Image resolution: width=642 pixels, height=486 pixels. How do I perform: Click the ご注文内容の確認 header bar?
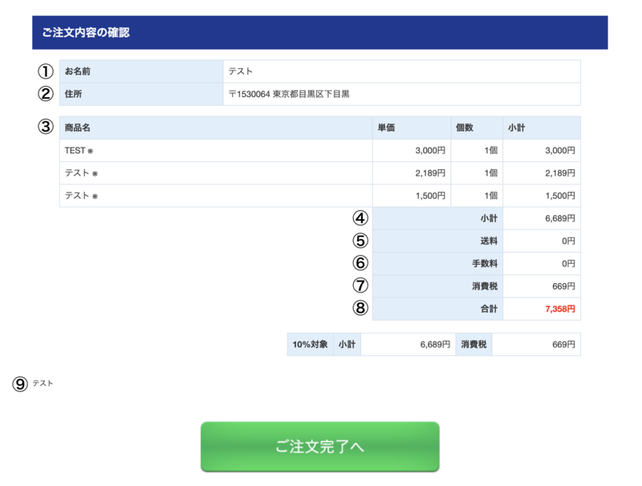321,34
